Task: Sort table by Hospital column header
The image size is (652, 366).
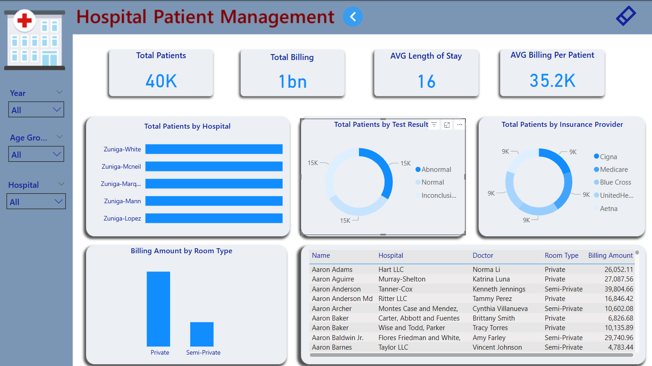Action: tap(391, 256)
